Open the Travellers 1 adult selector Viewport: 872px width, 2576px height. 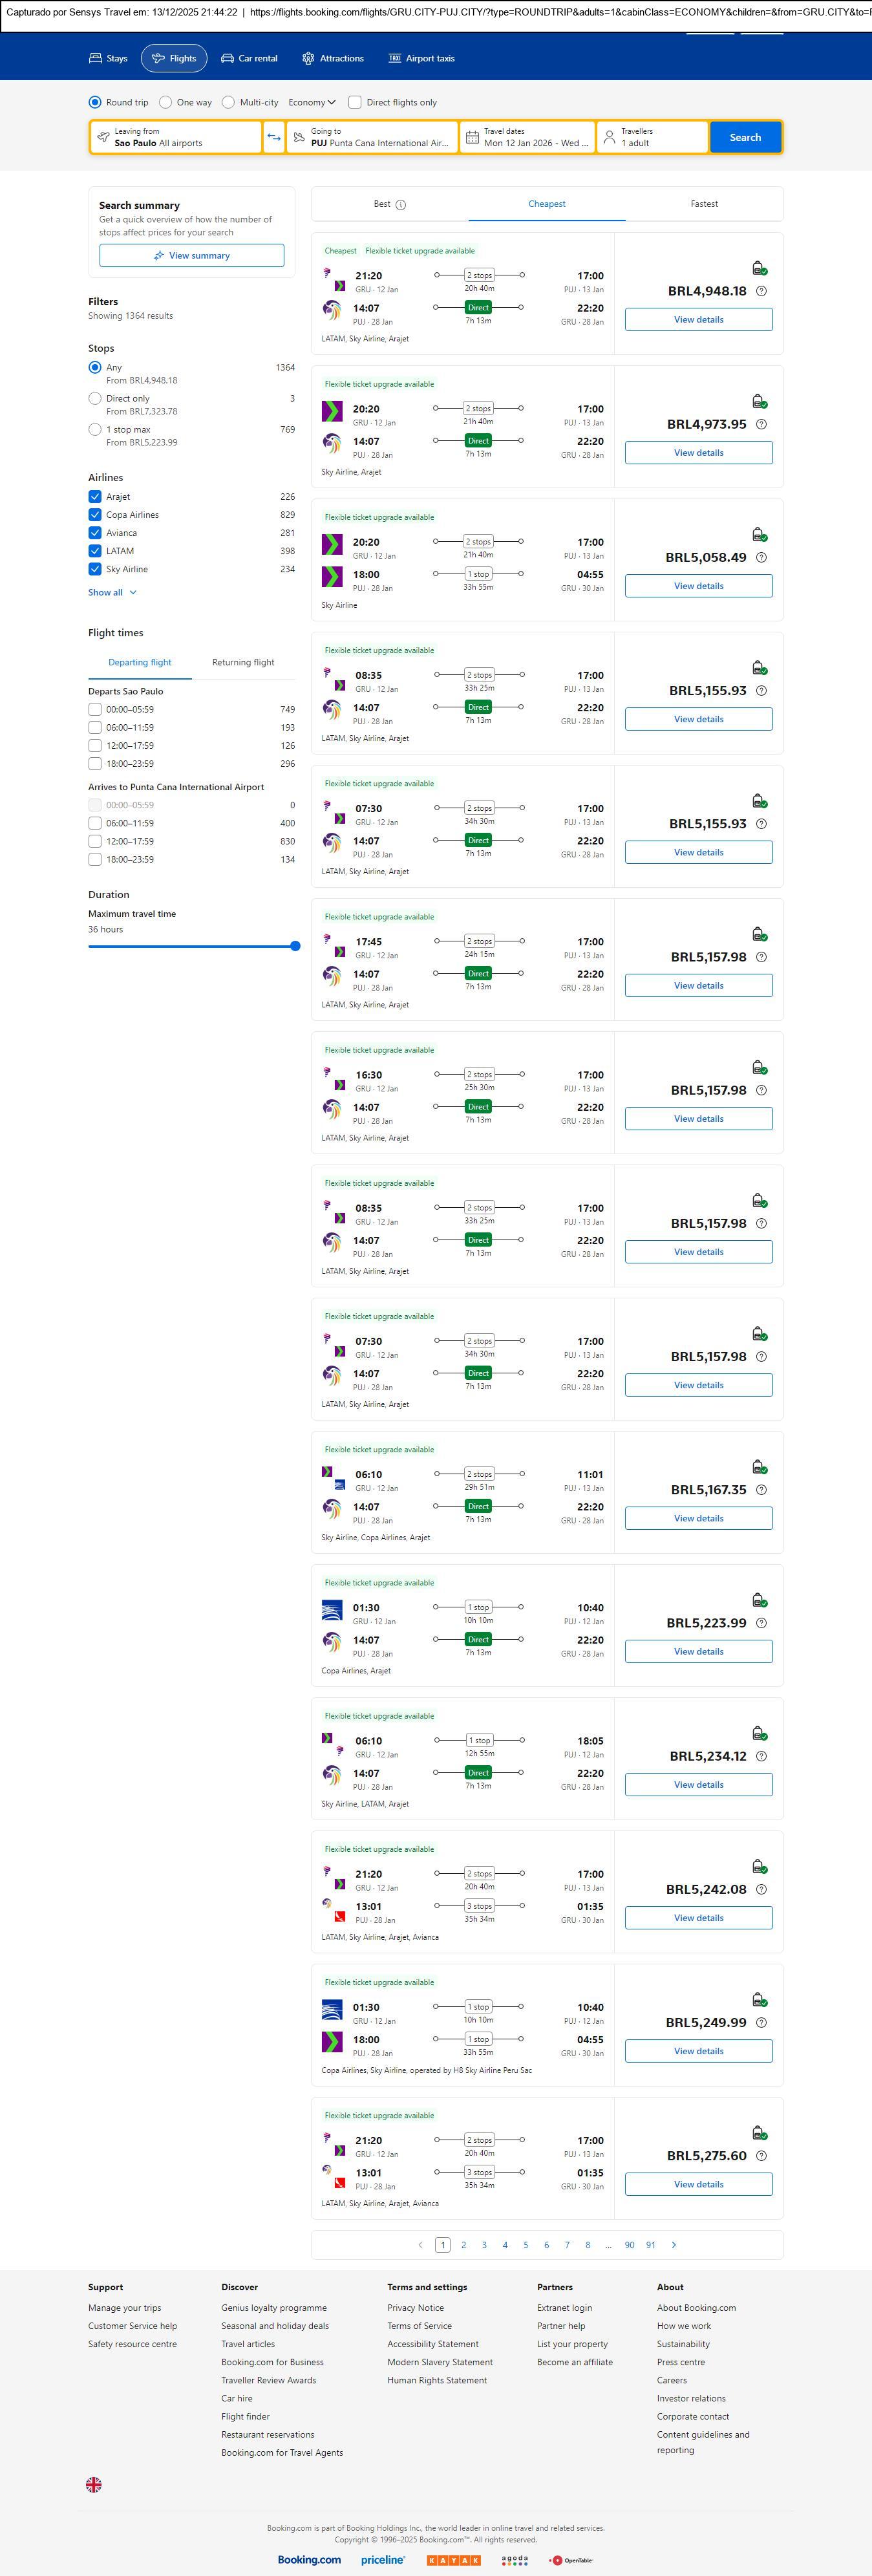(652, 137)
